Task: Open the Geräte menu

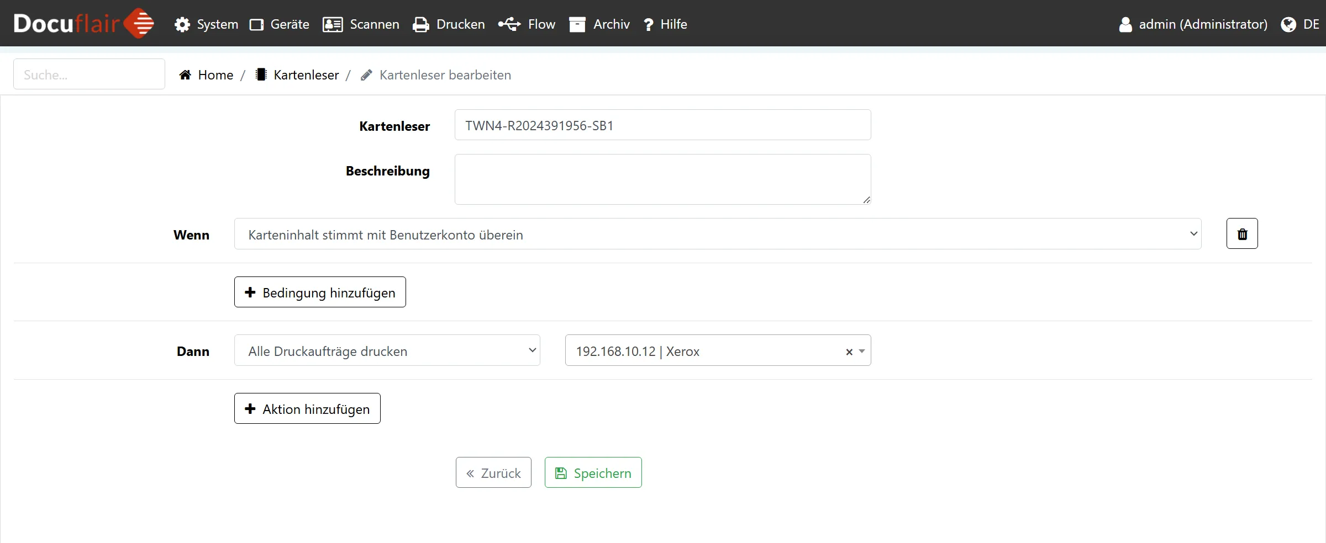Action: pyautogui.click(x=280, y=24)
